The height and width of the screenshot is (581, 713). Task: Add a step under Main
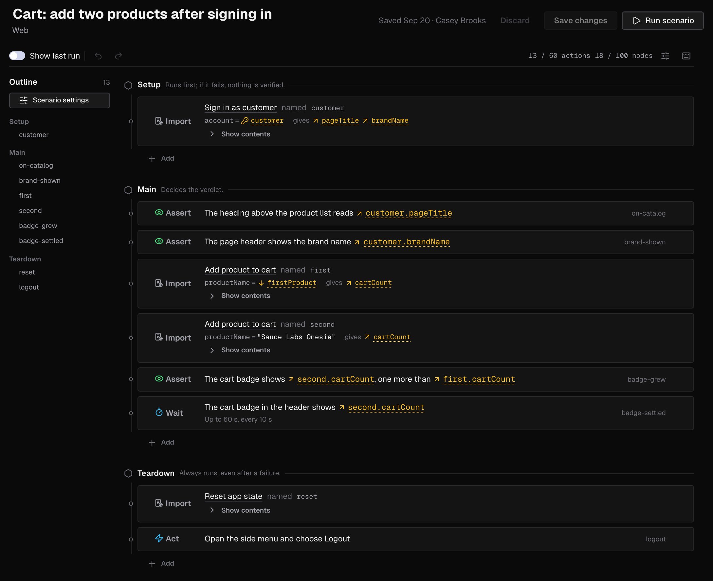tap(161, 442)
